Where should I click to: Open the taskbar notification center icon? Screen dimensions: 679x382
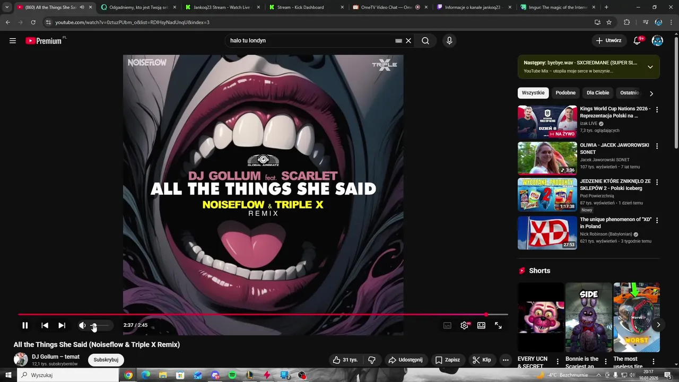(668, 375)
